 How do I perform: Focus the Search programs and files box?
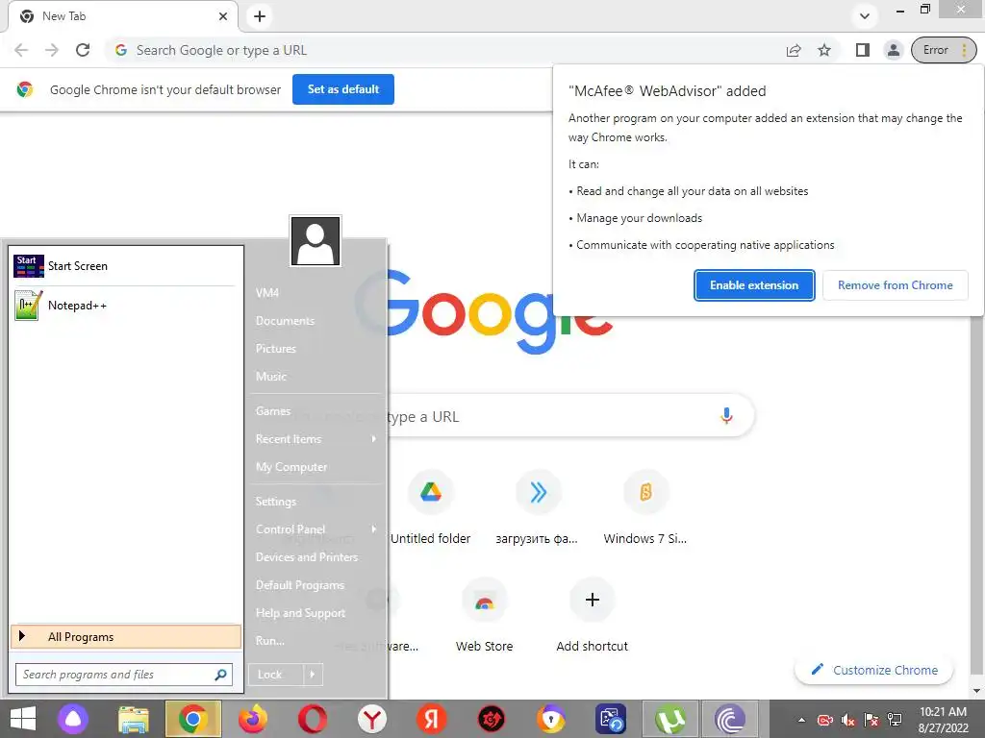[x=124, y=675]
